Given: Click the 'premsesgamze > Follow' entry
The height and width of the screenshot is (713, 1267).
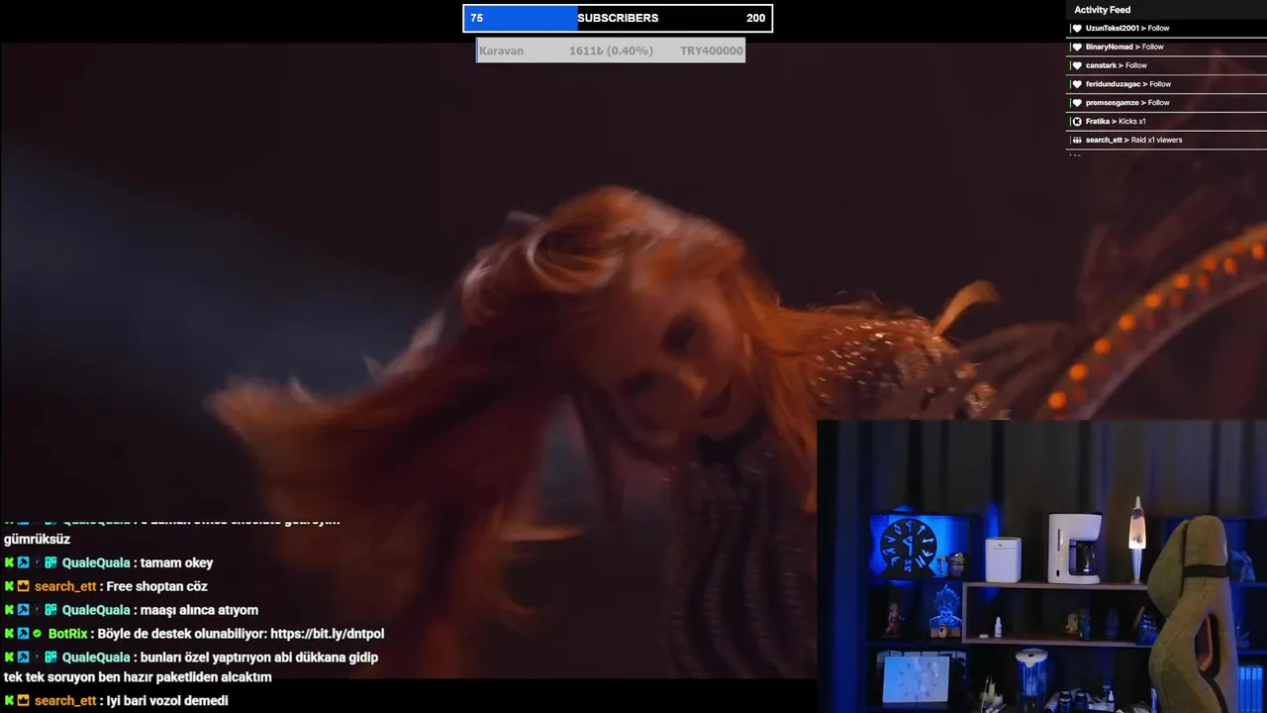Looking at the screenshot, I should (x=1166, y=103).
